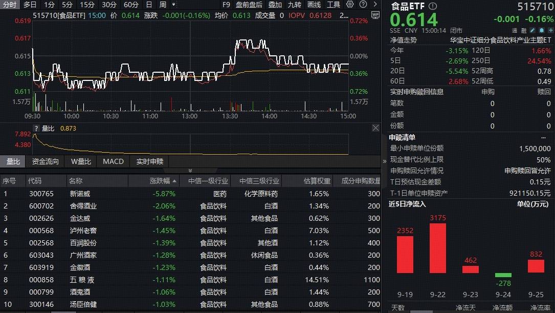Close the 量比 indicator sub-panel
This screenshot has height=313, width=555.
tap(375, 128)
